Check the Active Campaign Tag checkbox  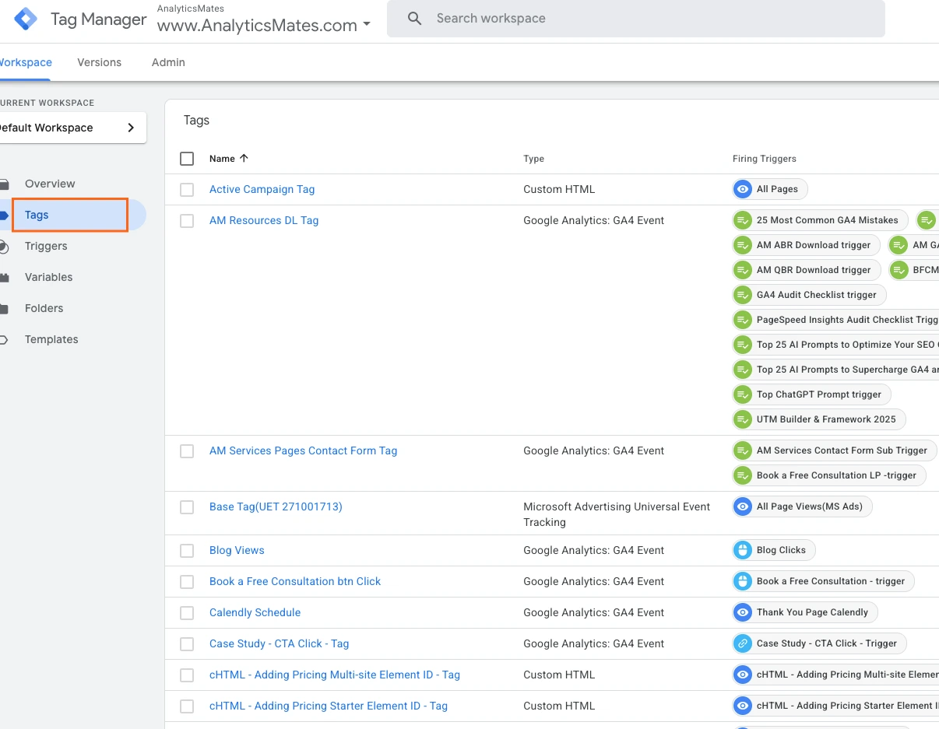point(187,190)
